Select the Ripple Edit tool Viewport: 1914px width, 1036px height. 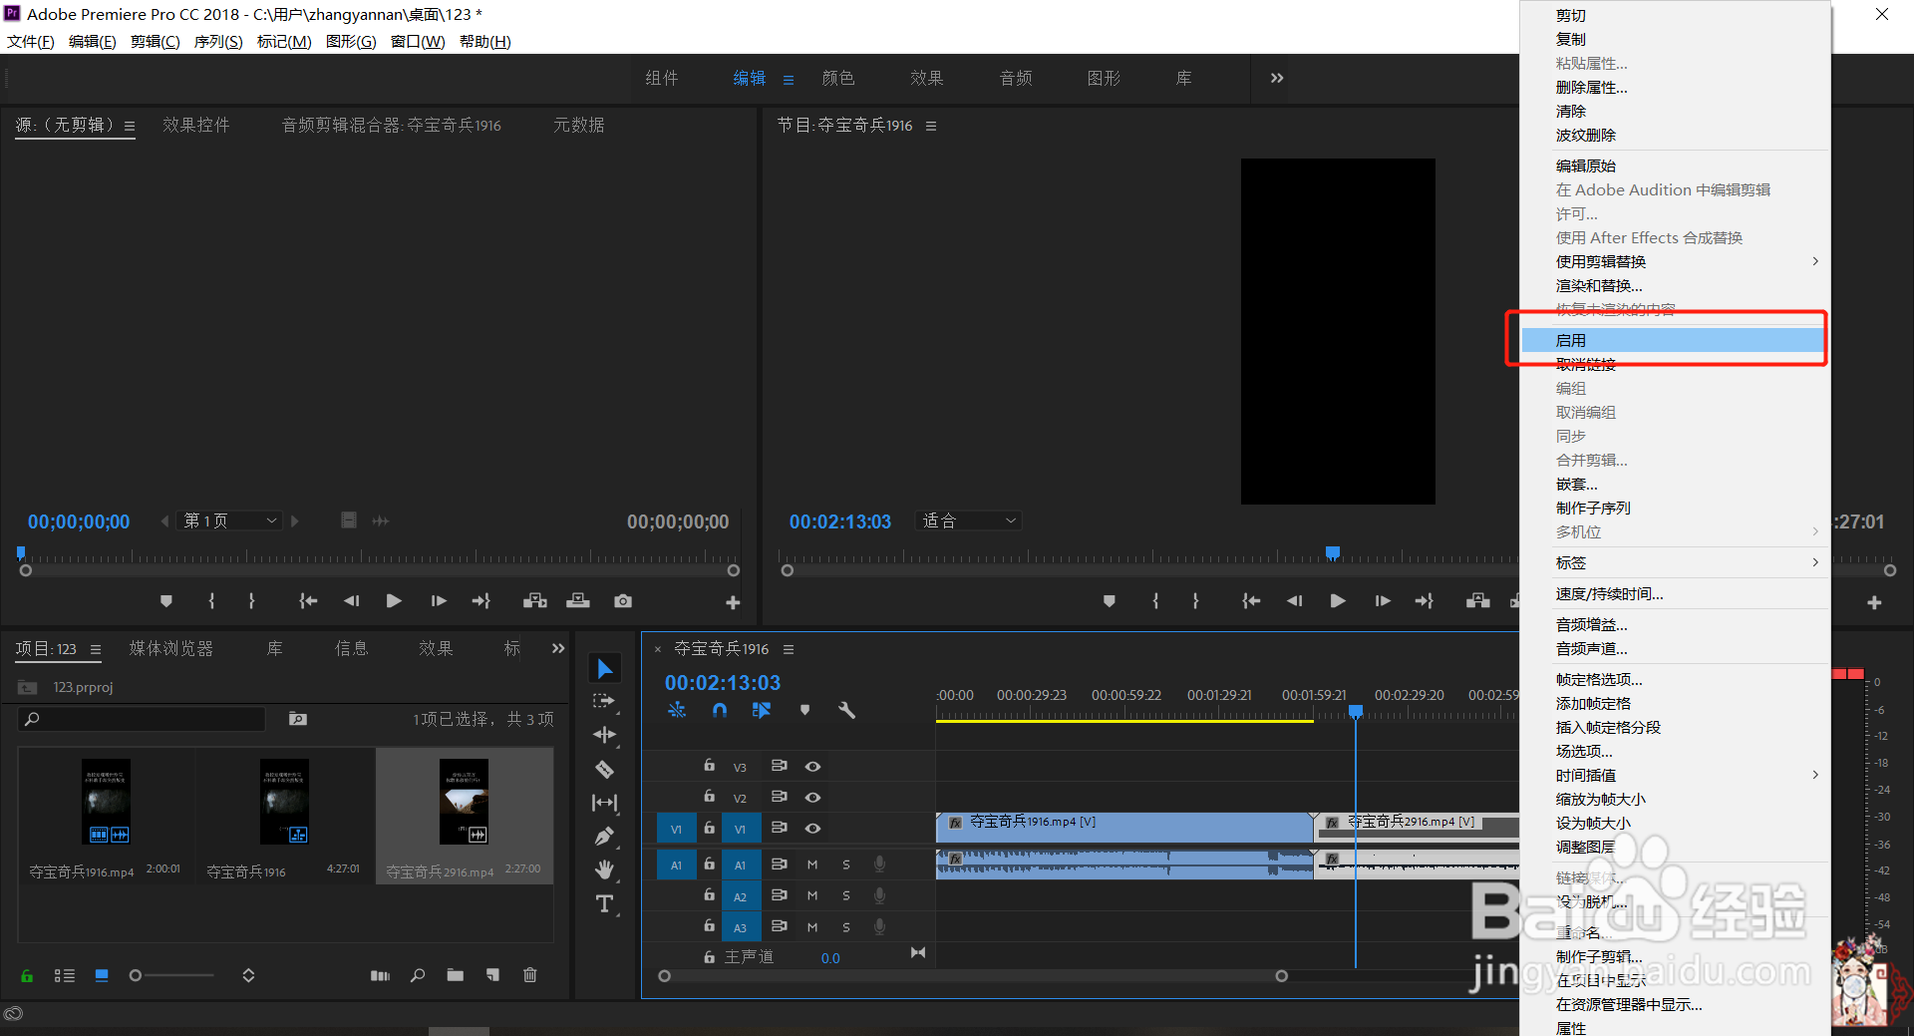[x=604, y=735]
